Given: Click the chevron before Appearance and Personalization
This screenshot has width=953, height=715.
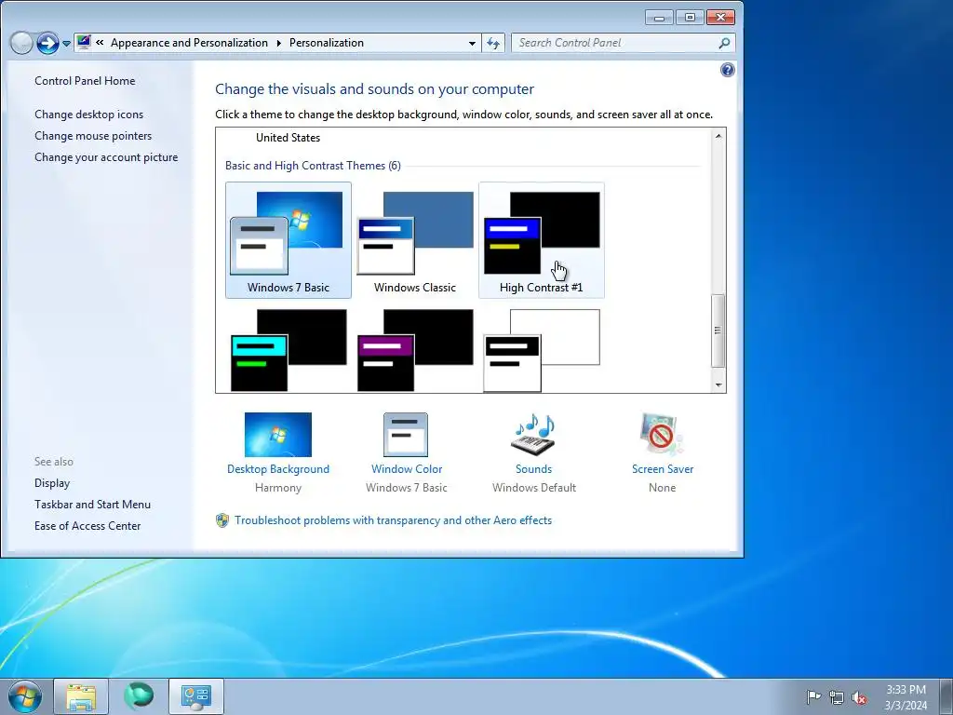Looking at the screenshot, I should point(100,43).
